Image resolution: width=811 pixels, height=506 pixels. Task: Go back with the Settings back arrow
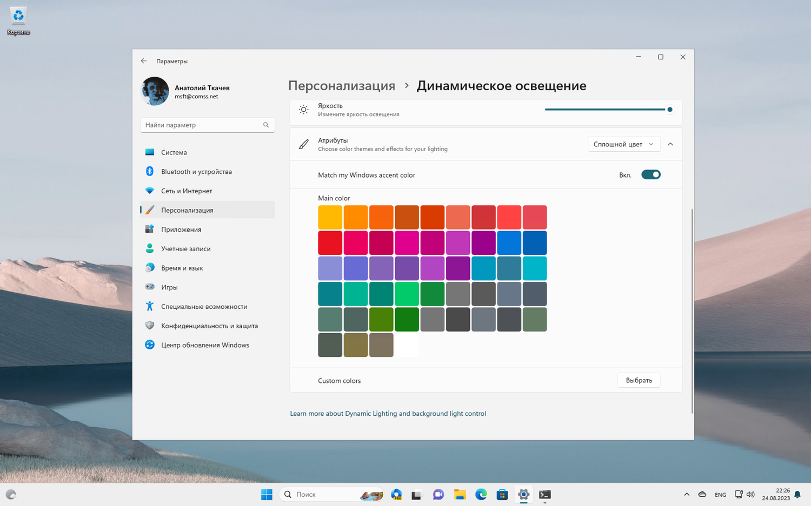144,61
